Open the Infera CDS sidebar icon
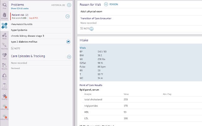 4,107
